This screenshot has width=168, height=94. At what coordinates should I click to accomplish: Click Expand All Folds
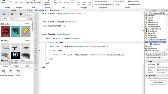(134, 1)
